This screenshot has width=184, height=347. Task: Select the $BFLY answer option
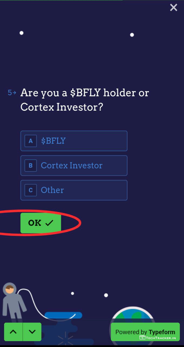pyautogui.click(x=74, y=141)
